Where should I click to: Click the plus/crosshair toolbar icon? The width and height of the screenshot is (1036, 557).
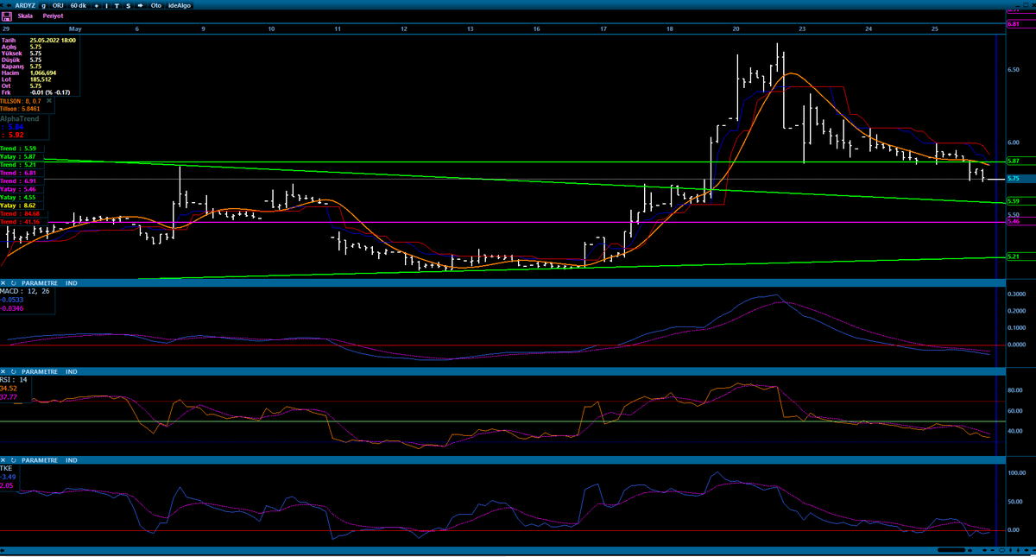pyautogui.click(x=97, y=5)
